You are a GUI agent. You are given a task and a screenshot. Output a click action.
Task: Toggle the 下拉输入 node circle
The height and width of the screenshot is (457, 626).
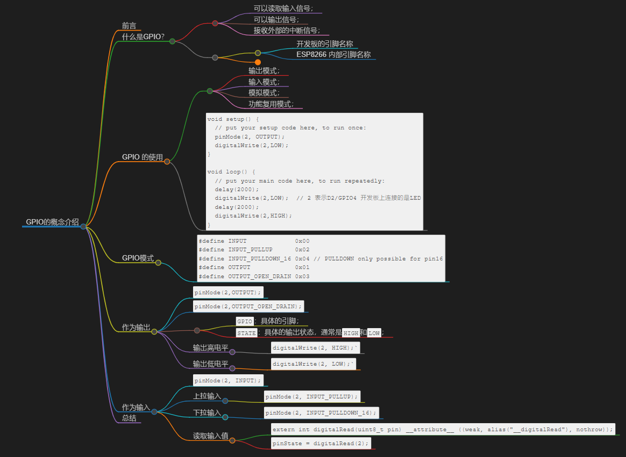[x=225, y=417]
